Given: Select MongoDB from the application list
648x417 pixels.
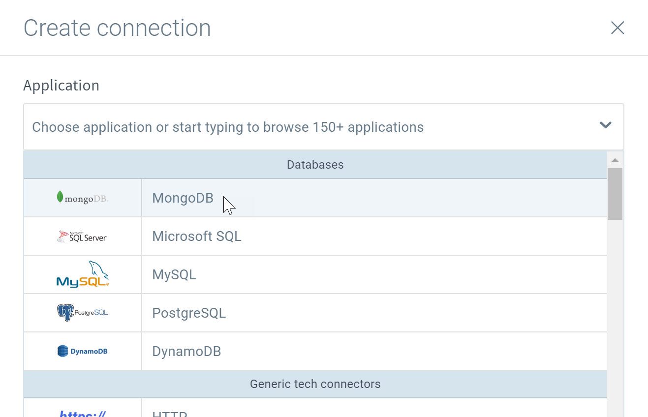Looking at the screenshot, I should pyautogui.click(x=315, y=198).
